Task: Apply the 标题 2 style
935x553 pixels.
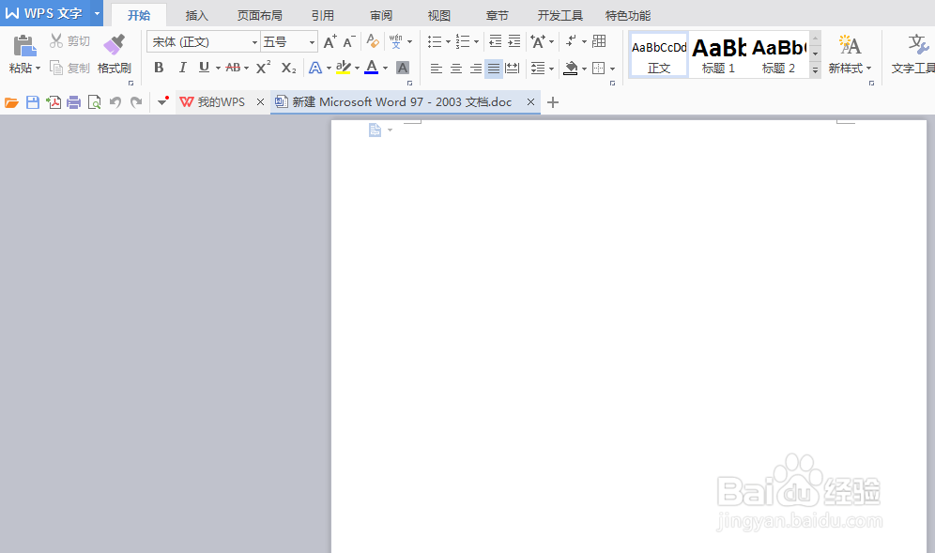Action: coord(779,54)
